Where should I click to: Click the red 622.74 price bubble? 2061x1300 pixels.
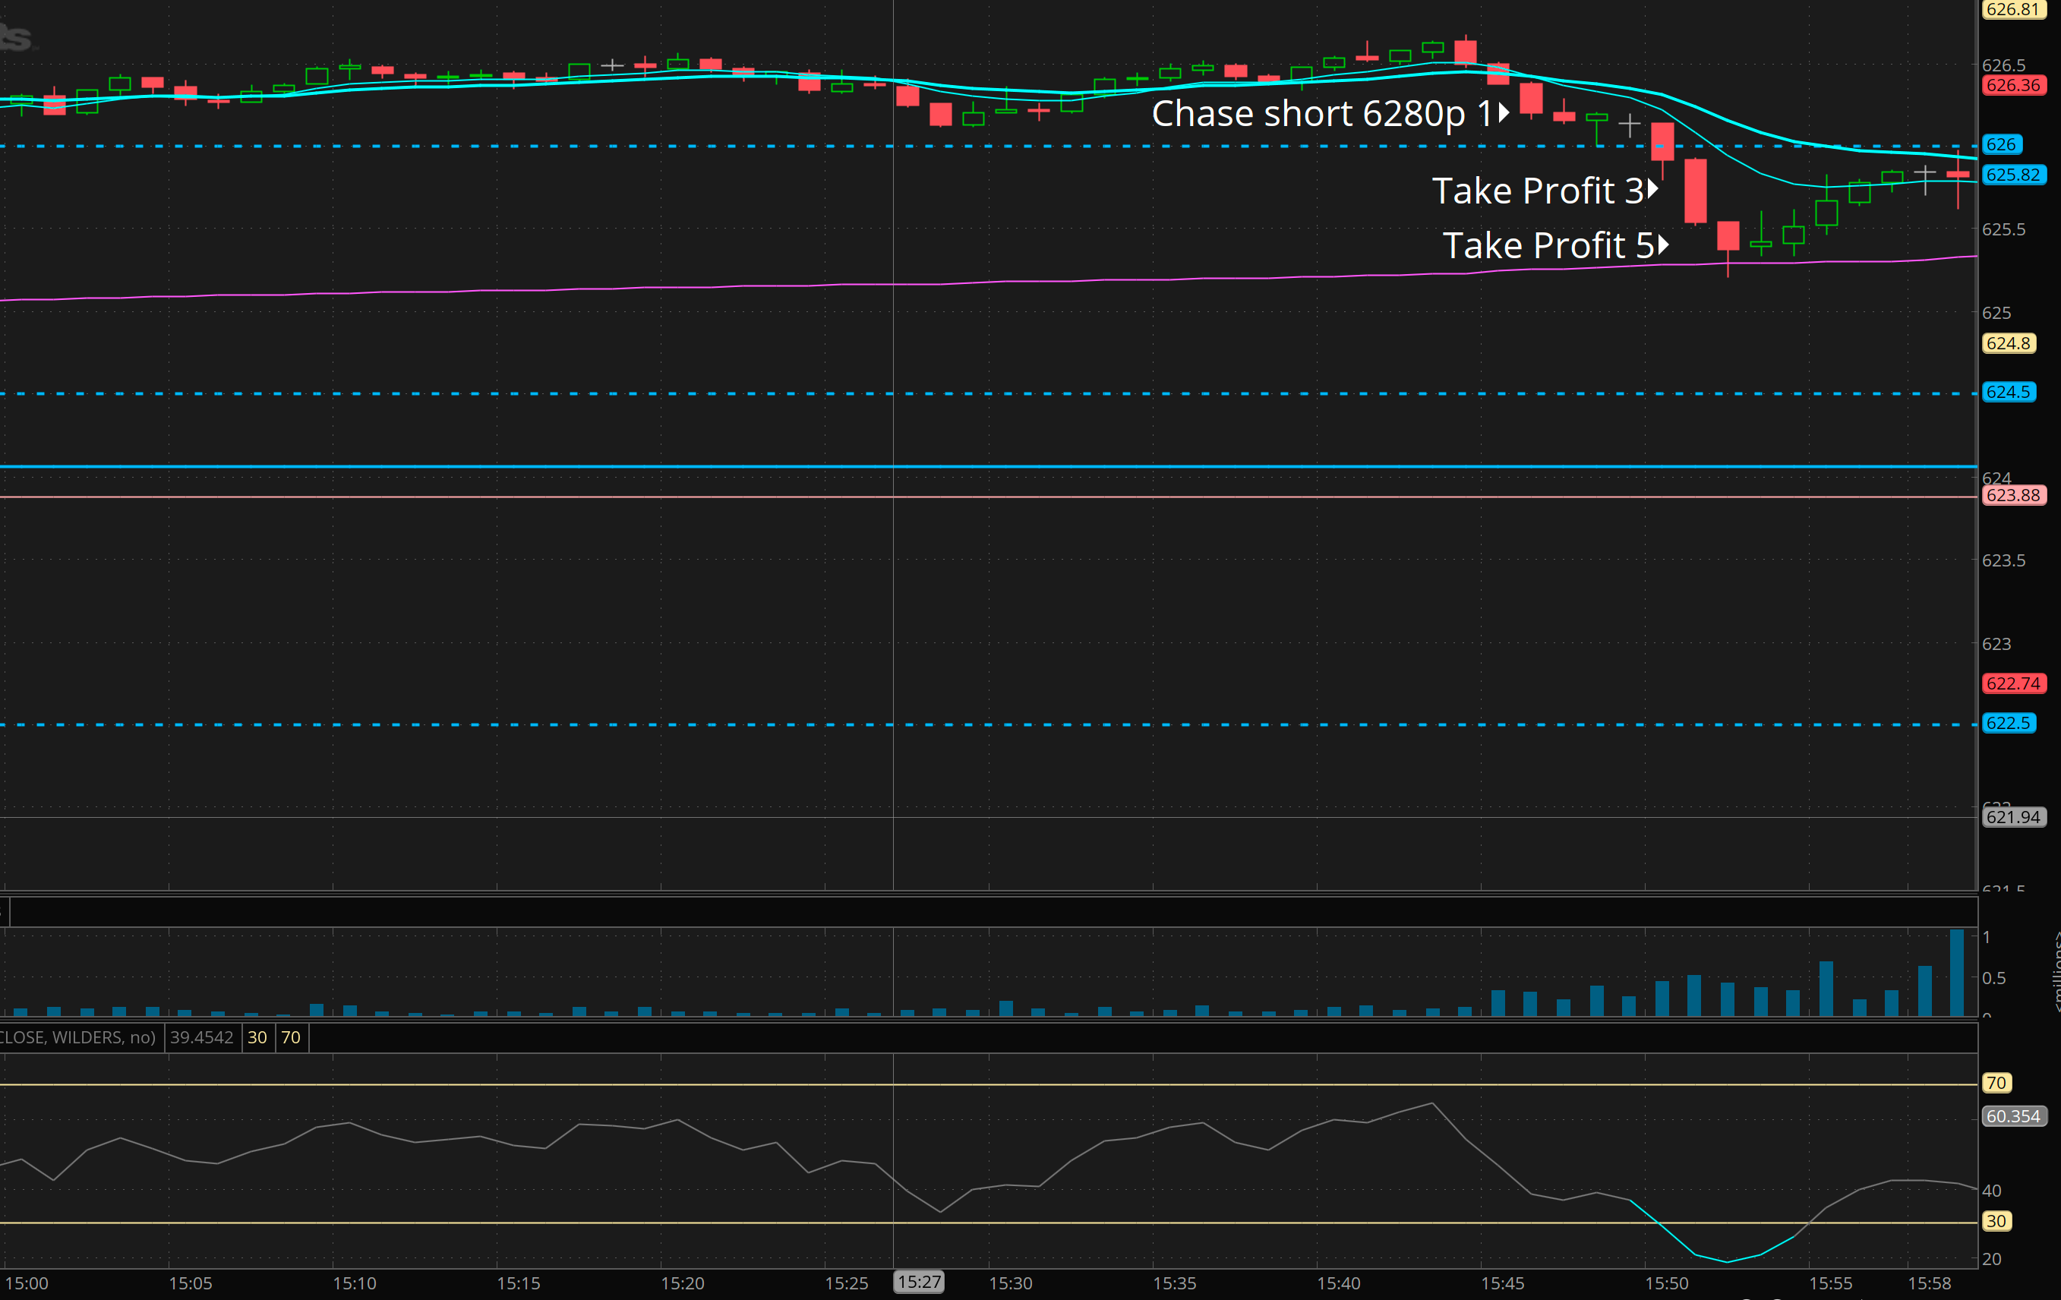2012,683
